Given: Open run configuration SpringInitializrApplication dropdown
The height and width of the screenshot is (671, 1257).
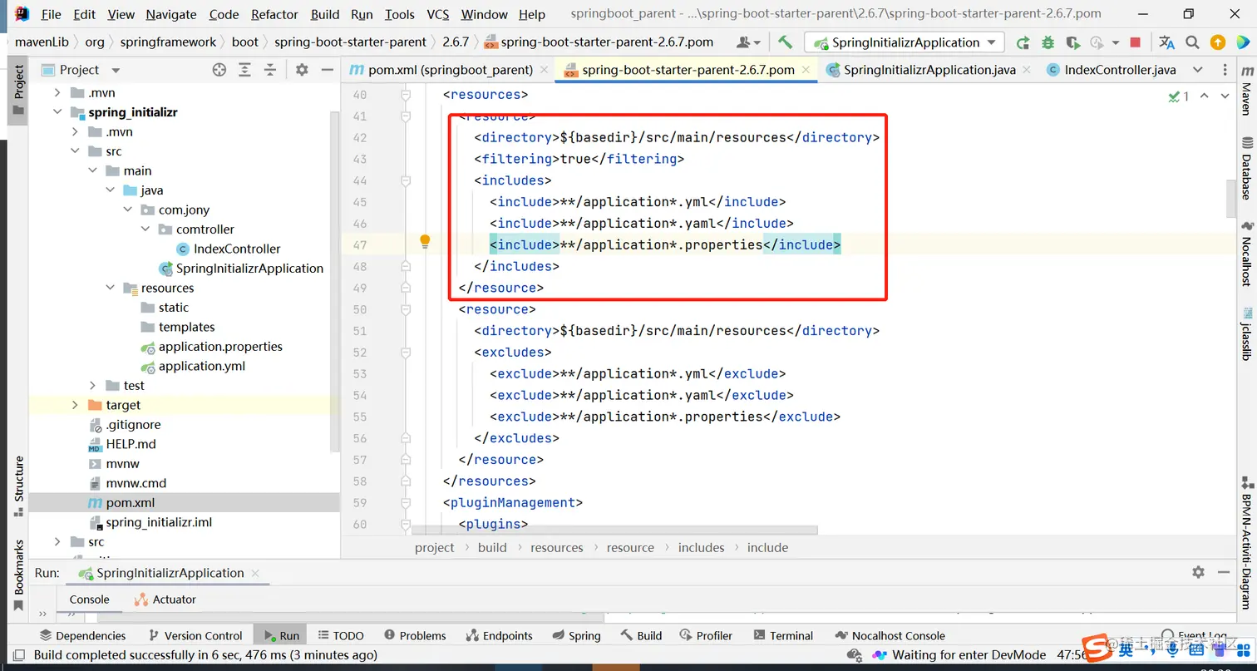Looking at the screenshot, I should 905,42.
